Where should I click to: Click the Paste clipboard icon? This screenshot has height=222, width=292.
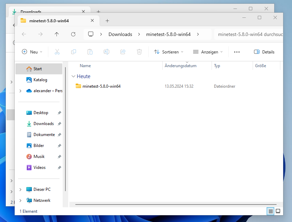pyautogui.click(x=90, y=52)
